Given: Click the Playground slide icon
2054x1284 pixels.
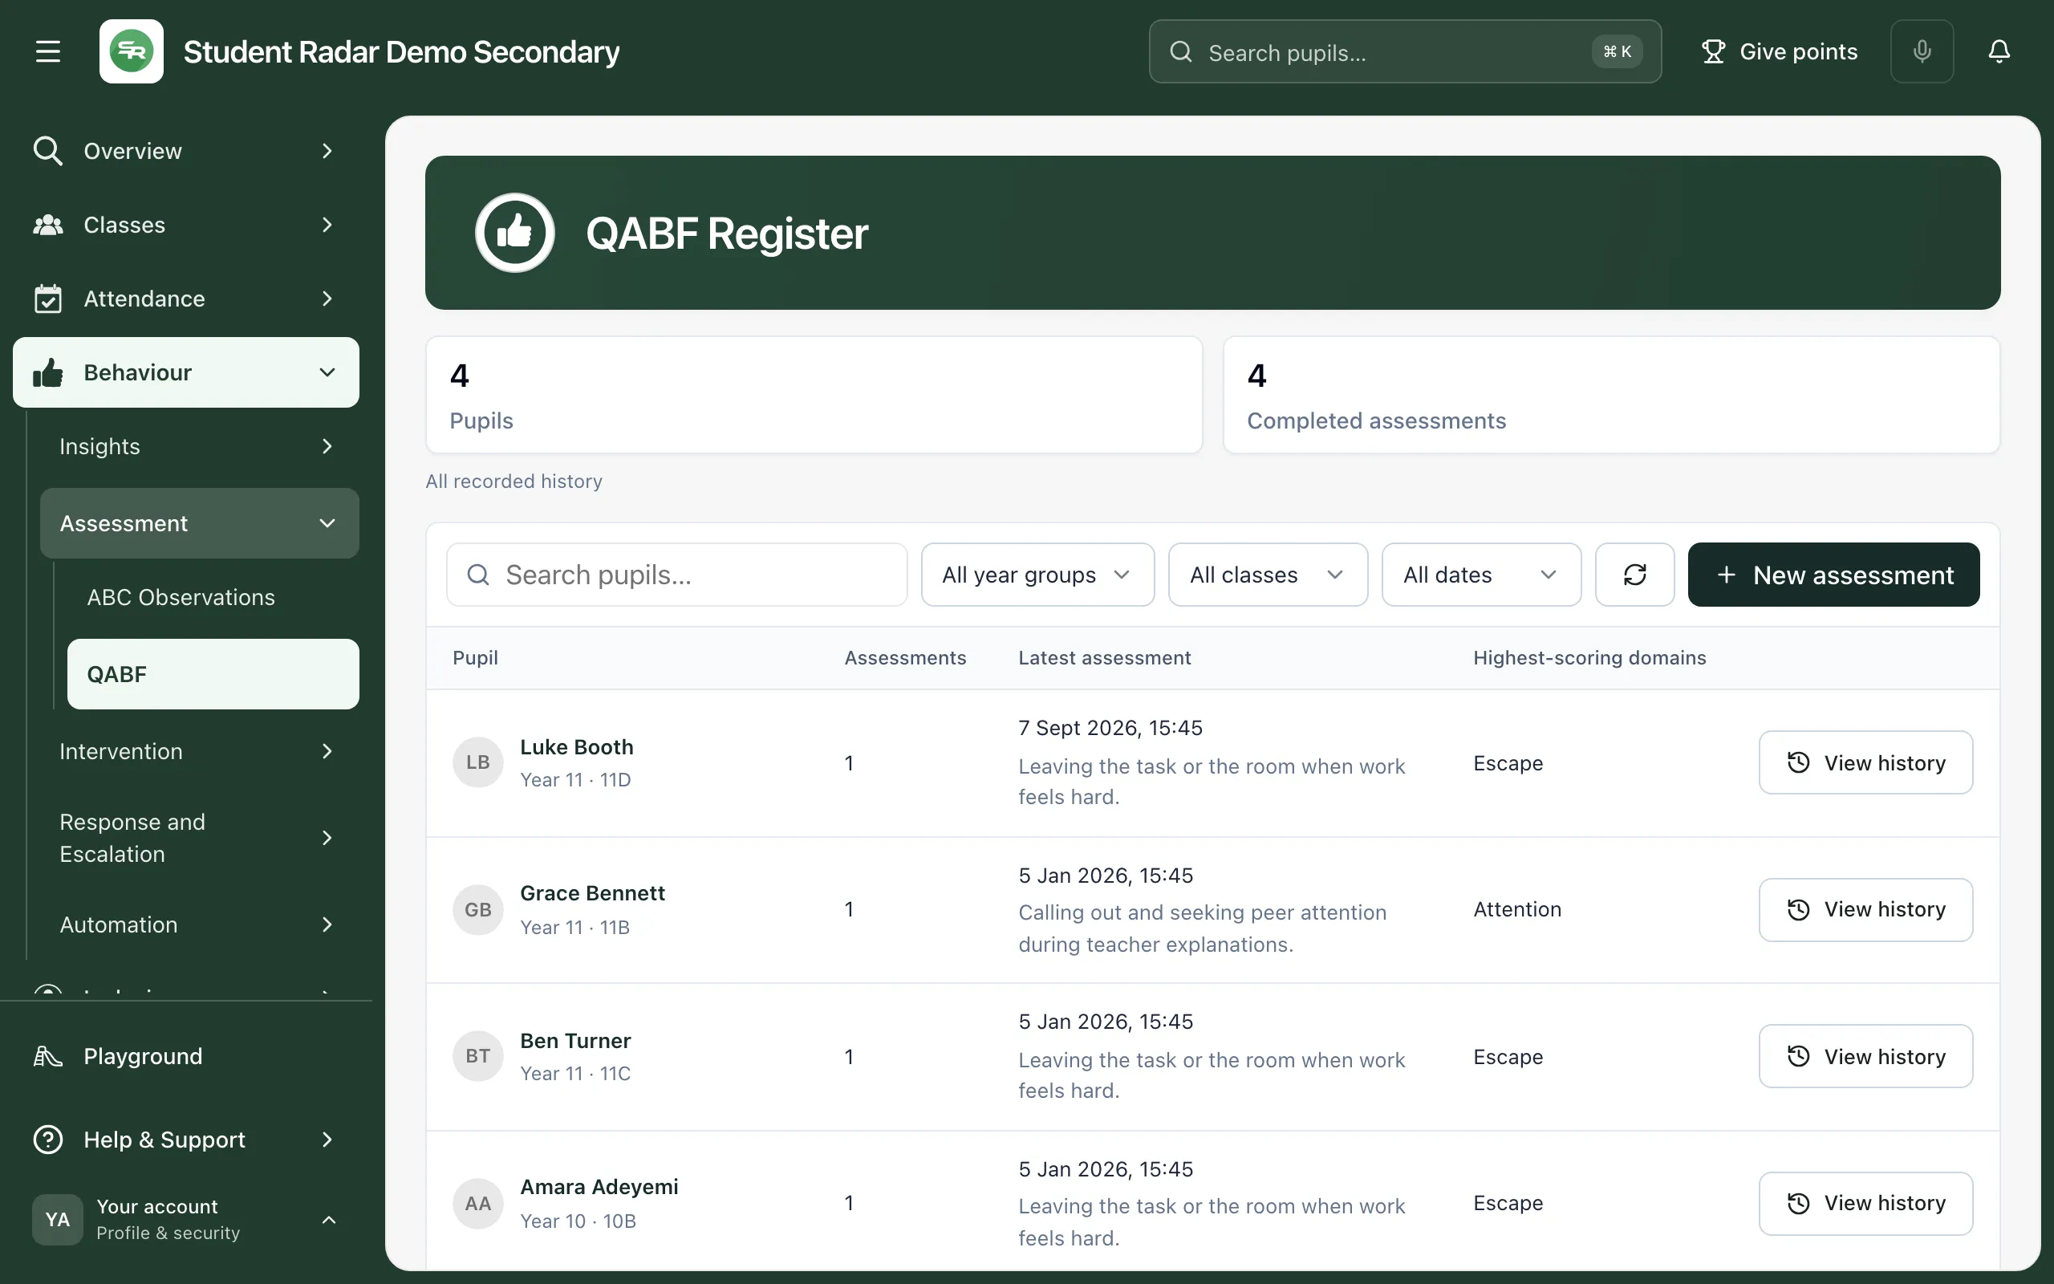Looking at the screenshot, I should (x=47, y=1056).
